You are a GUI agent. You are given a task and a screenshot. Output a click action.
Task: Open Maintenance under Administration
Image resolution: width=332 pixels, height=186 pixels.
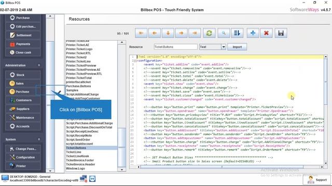point(23,117)
